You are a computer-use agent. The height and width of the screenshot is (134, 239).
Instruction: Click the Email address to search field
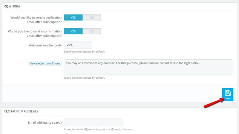(x=93, y=122)
